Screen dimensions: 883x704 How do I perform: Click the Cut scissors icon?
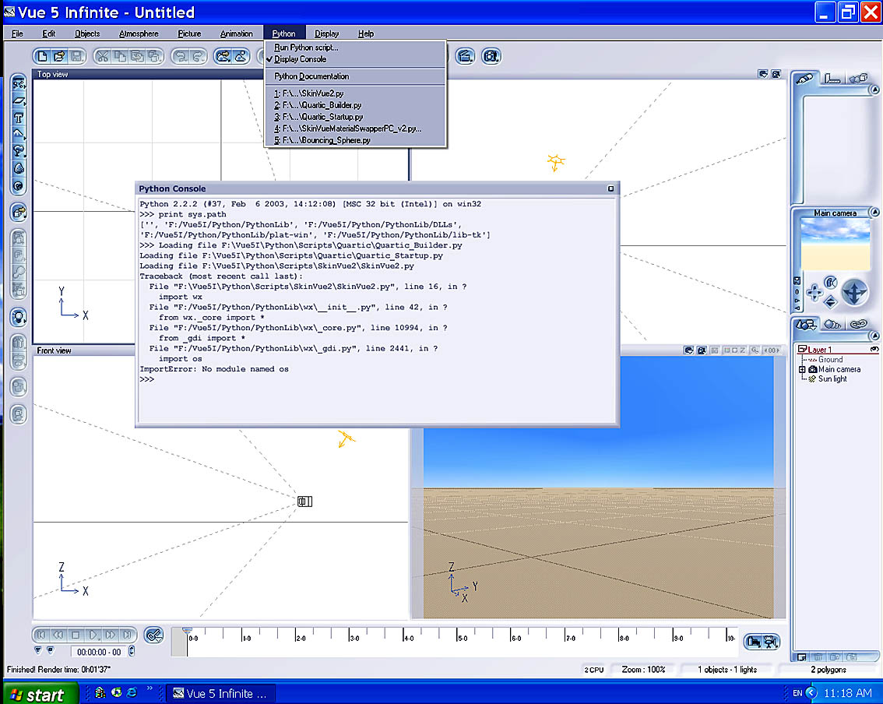(x=103, y=56)
